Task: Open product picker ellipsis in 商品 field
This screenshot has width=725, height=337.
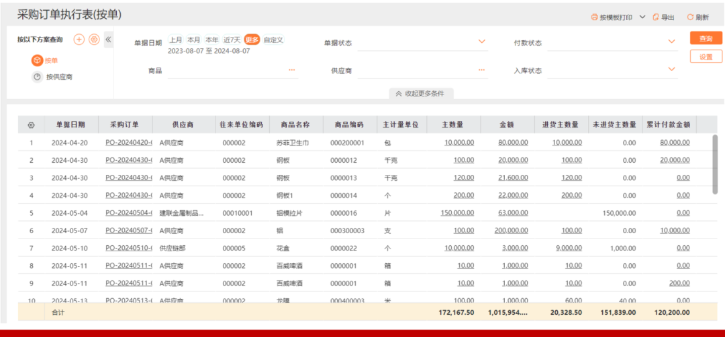Action: click(x=292, y=70)
